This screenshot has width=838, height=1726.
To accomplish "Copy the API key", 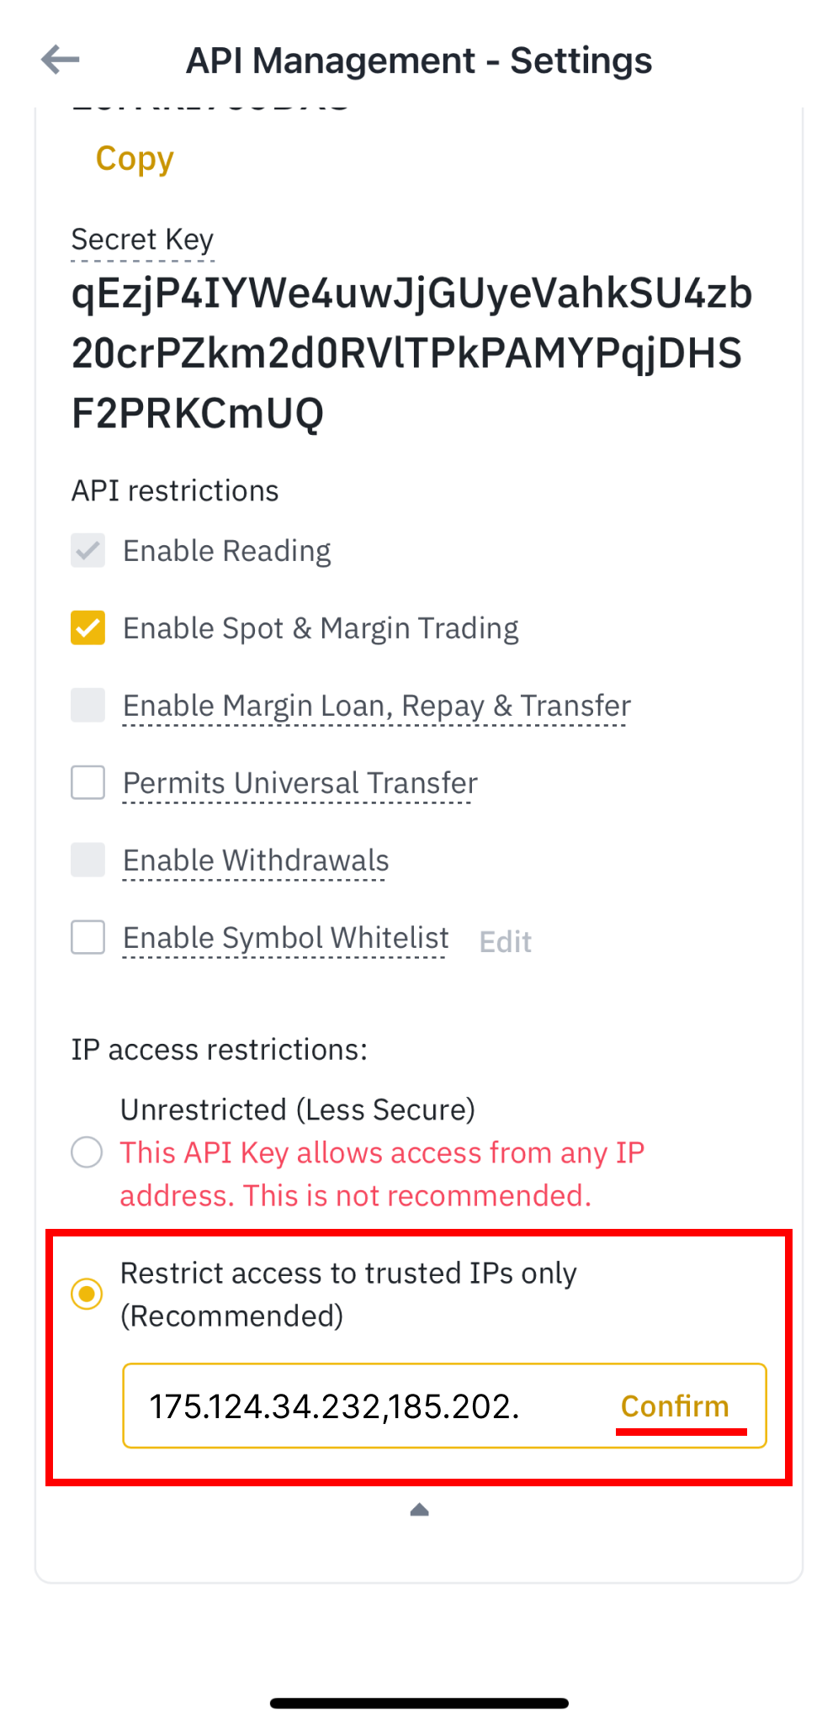I will [135, 159].
